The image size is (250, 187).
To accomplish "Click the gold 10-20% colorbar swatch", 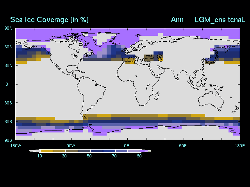I will point(46,151).
